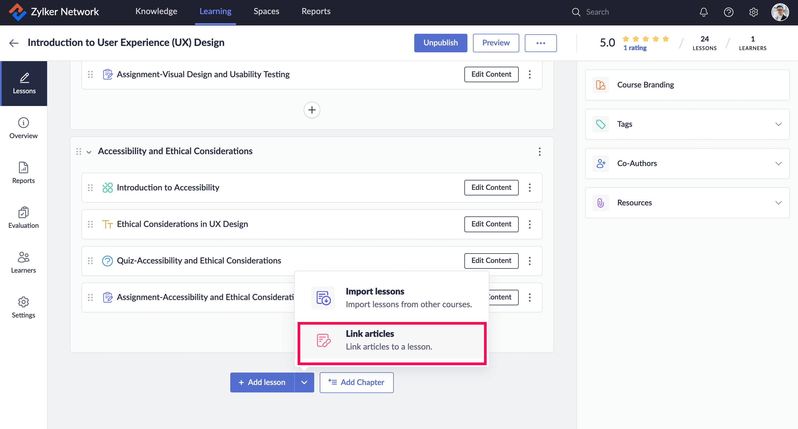Choose Import lessons from the popup menu
The width and height of the screenshot is (798, 429).
[392, 298]
